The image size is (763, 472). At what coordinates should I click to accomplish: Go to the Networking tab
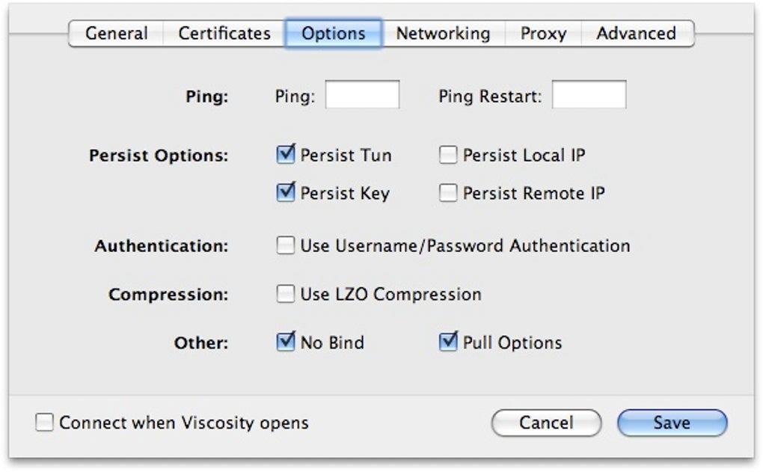click(x=443, y=34)
